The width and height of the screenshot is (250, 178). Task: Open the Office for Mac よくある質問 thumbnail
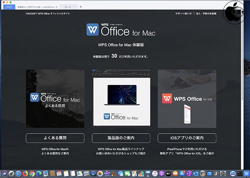55,99
